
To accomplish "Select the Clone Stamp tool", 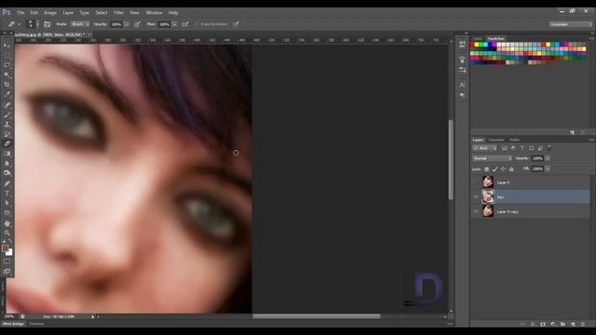I will [x=7, y=125].
